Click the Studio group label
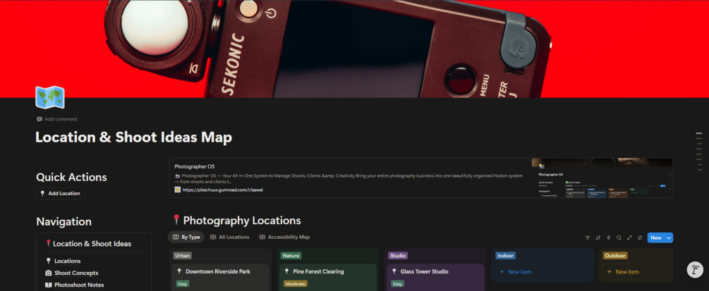The height and width of the screenshot is (291, 709). pyautogui.click(x=398, y=256)
